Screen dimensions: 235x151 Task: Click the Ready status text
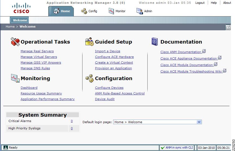[13, 147]
